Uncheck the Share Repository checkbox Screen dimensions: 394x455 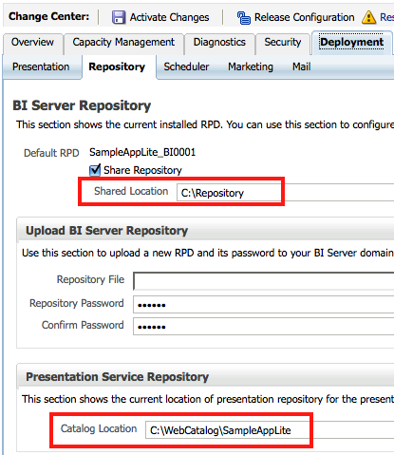pyautogui.click(x=95, y=170)
